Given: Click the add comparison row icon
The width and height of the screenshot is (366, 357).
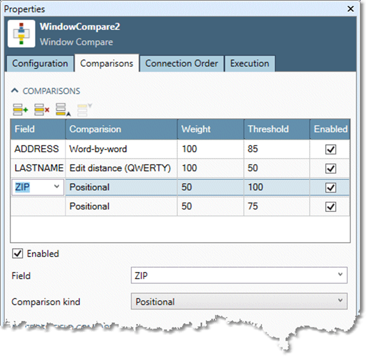Looking at the screenshot, I should [x=20, y=110].
